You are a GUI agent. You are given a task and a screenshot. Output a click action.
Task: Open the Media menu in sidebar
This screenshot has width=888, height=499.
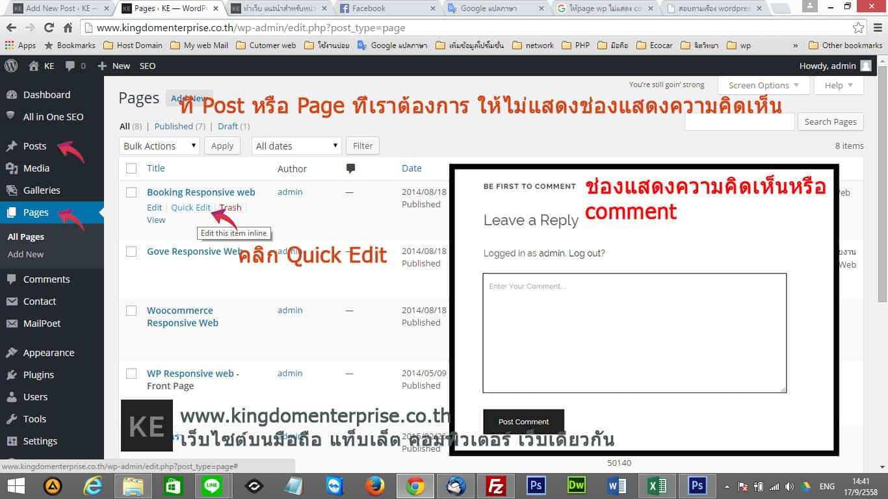click(36, 168)
